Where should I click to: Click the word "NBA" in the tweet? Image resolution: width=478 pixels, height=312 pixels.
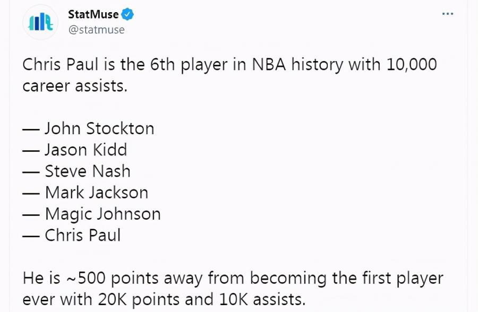click(269, 65)
